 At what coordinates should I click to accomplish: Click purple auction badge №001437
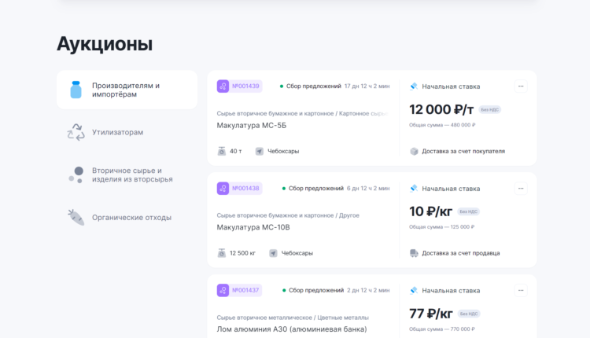tap(239, 290)
